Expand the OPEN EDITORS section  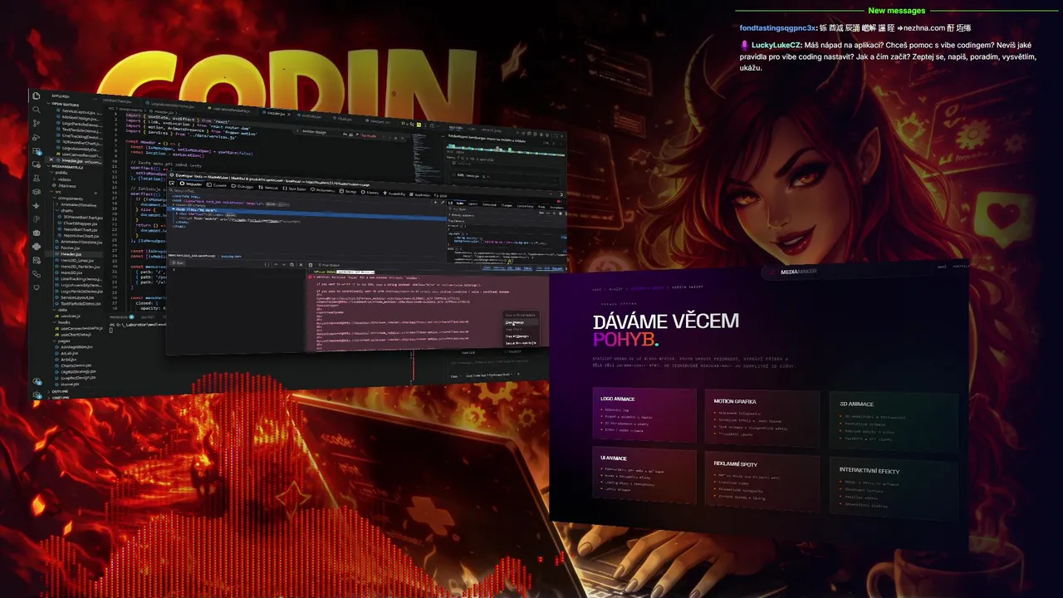(64, 104)
